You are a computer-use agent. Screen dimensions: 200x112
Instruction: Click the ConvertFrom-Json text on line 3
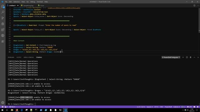click(41, 12)
